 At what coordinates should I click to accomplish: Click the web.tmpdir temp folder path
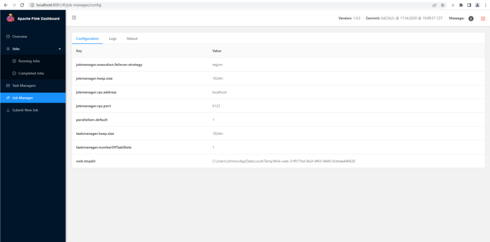pos(284,161)
